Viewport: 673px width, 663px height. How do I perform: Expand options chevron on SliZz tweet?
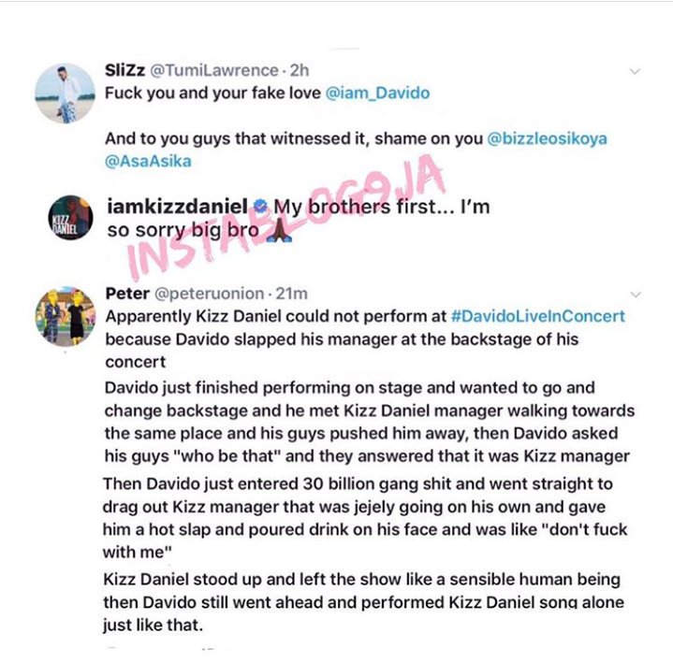(635, 71)
